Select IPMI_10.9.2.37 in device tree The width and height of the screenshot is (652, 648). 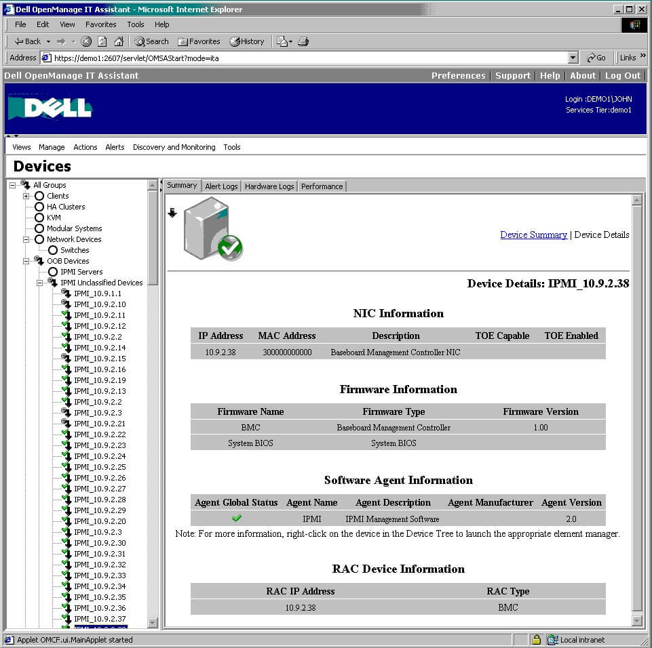pyautogui.click(x=100, y=618)
